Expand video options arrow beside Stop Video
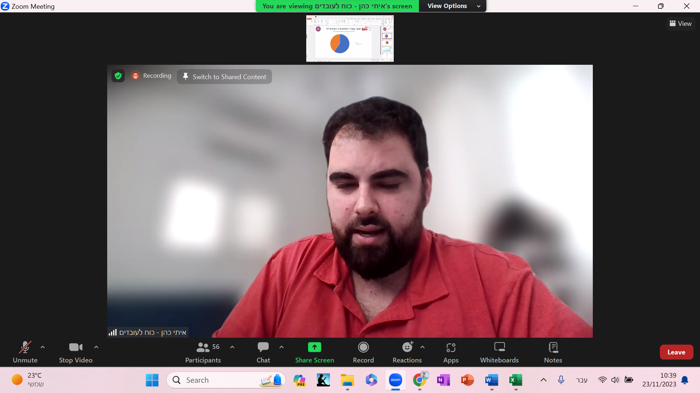Screen dimensions: 700x393 click(x=96, y=347)
